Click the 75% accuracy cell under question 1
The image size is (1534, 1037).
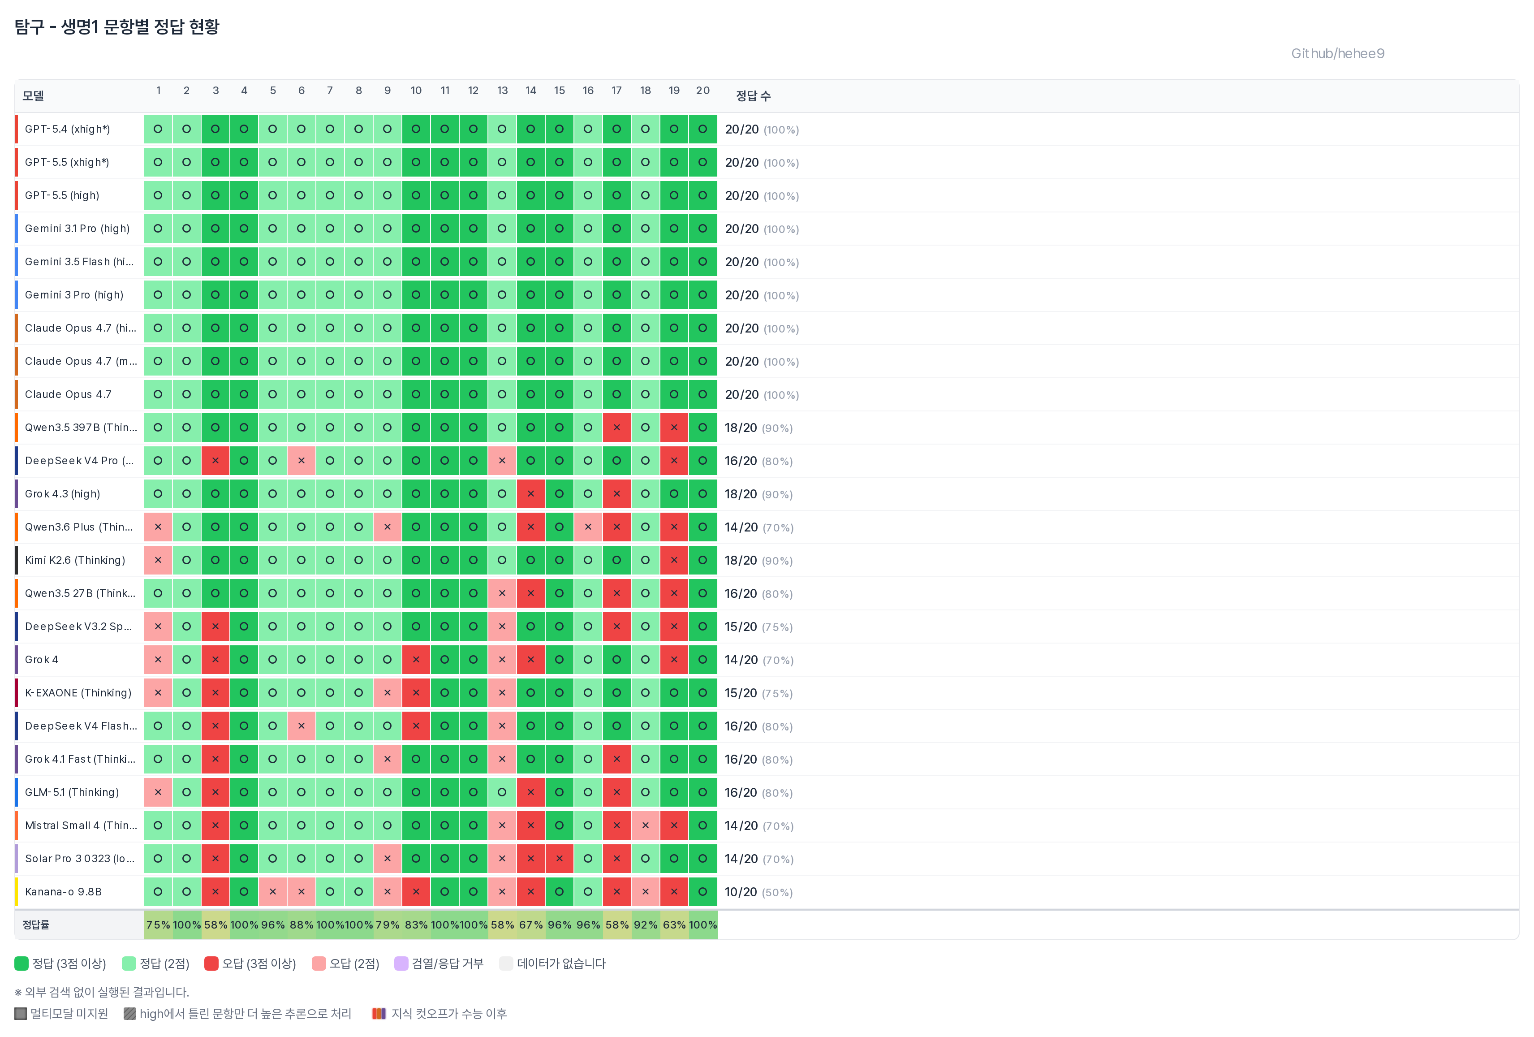click(159, 925)
